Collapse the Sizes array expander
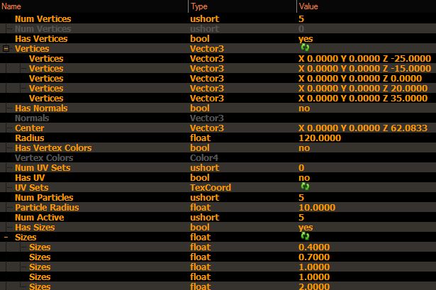Image resolution: width=436 pixels, height=290 pixels. (6, 237)
